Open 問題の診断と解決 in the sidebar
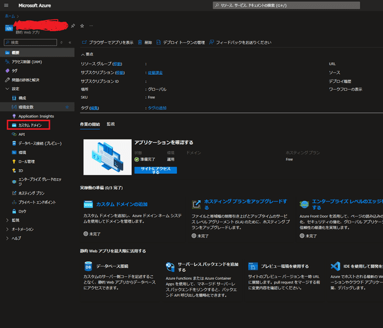383x328 pixels. coord(26,80)
